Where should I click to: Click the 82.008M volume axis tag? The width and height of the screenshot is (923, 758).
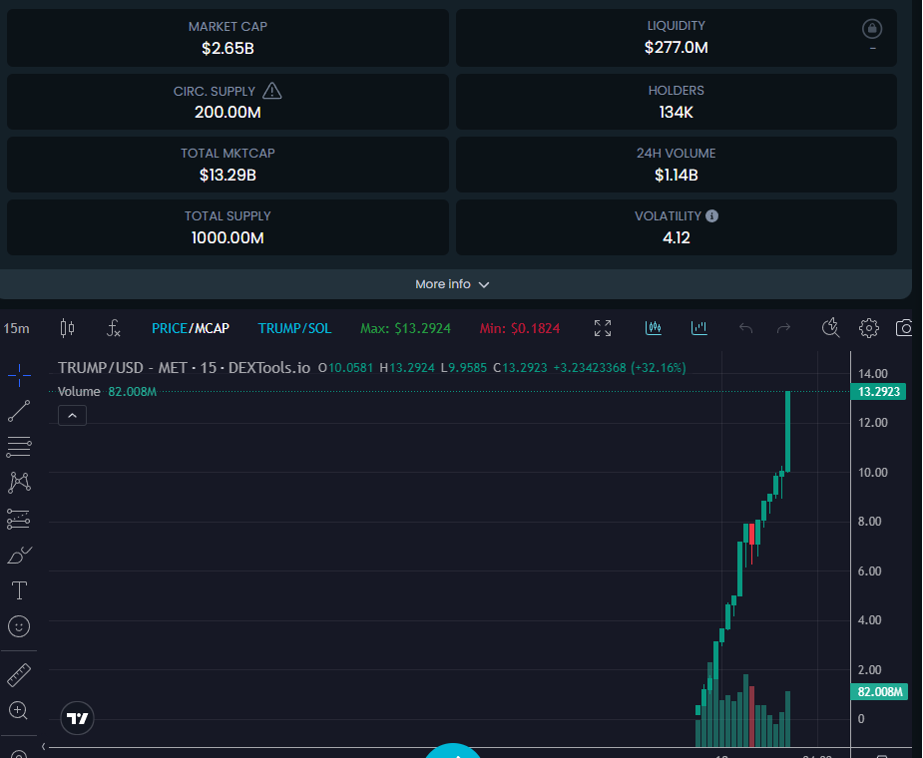tap(878, 692)
